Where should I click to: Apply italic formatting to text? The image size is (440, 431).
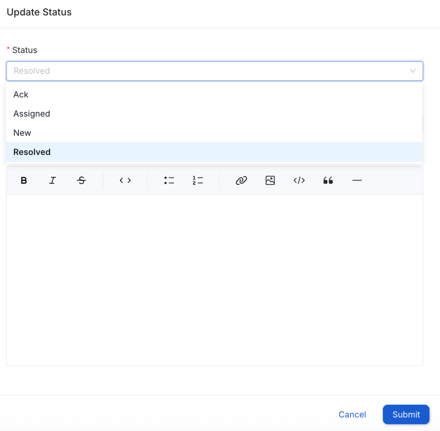click(53, 180)
